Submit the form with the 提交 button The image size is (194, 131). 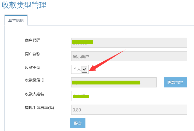click(x=78, y=123)
